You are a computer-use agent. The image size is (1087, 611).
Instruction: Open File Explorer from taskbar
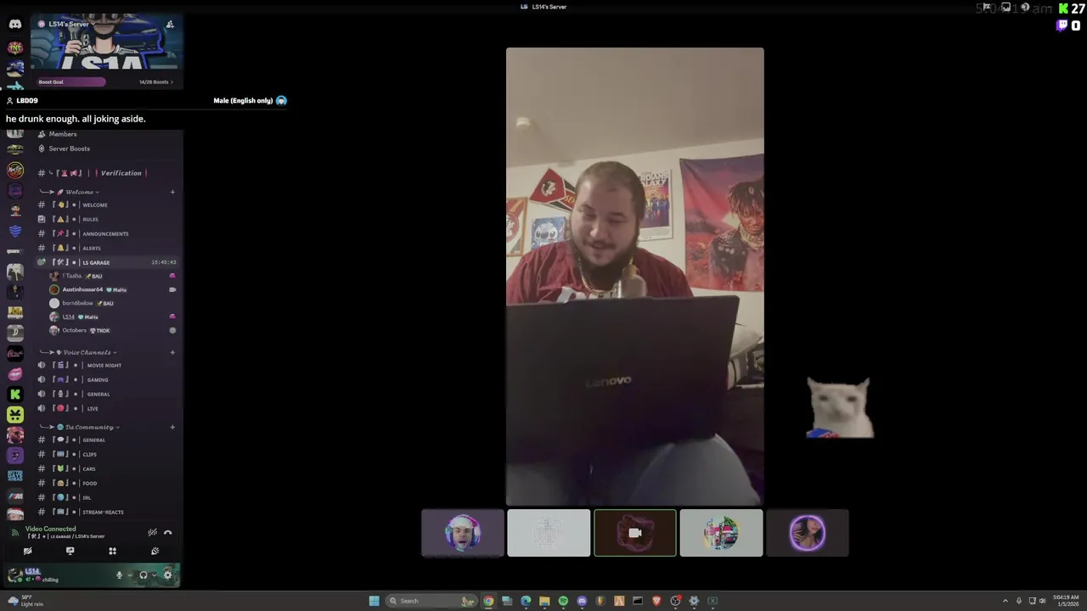[x=544, y=601]
